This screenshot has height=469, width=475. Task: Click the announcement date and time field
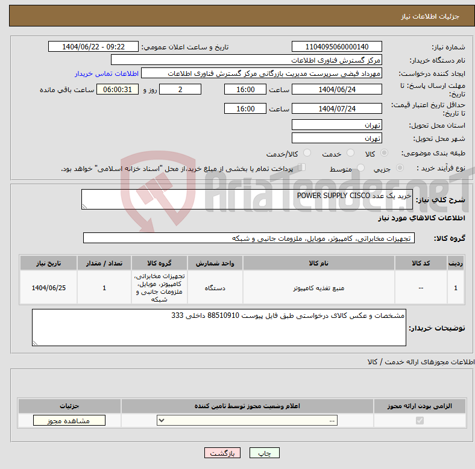[x=93, y=46]
